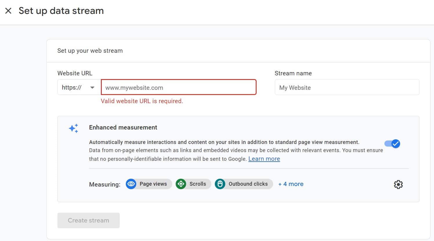Open the Learn more link
Viewport: 434px width, 241px height.
(x=264, y=159)
